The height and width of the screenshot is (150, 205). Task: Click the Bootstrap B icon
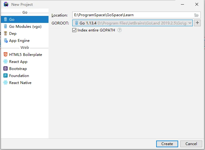5,68
